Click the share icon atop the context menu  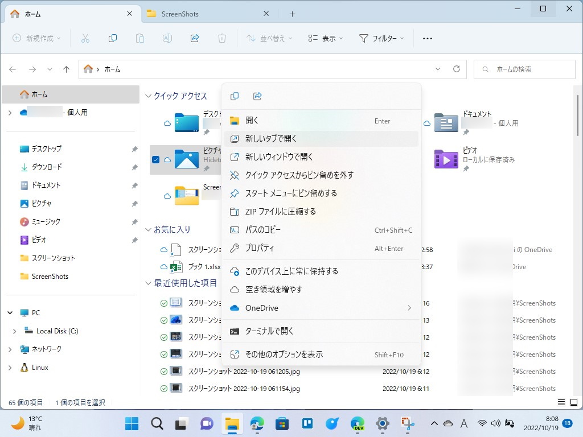[x=257, y=96]
